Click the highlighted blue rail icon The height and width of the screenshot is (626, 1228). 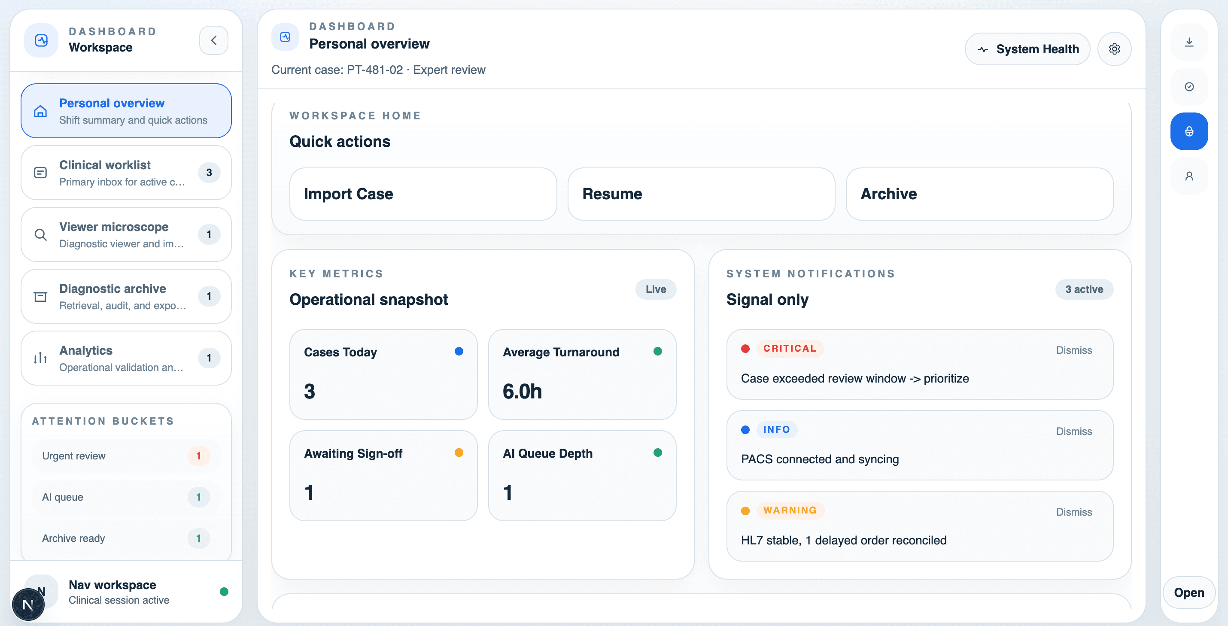click(x=1189, y=131)
